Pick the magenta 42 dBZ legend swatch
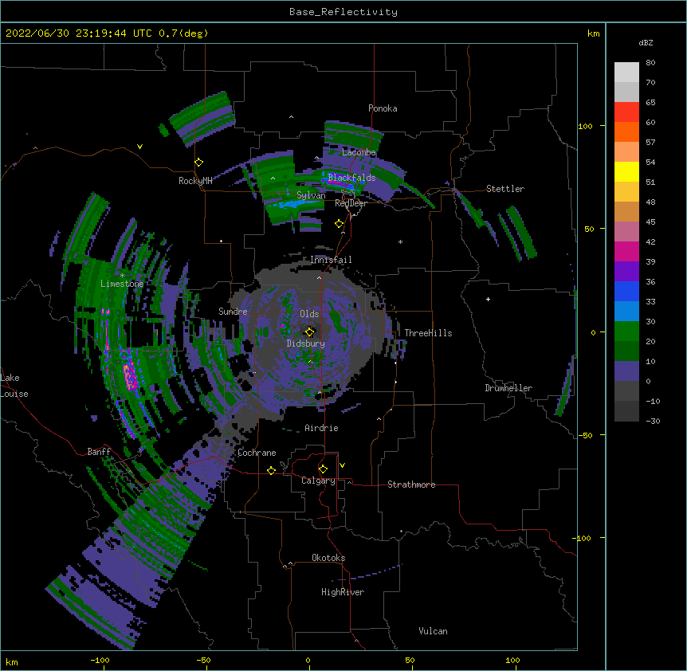 [626, 251]
